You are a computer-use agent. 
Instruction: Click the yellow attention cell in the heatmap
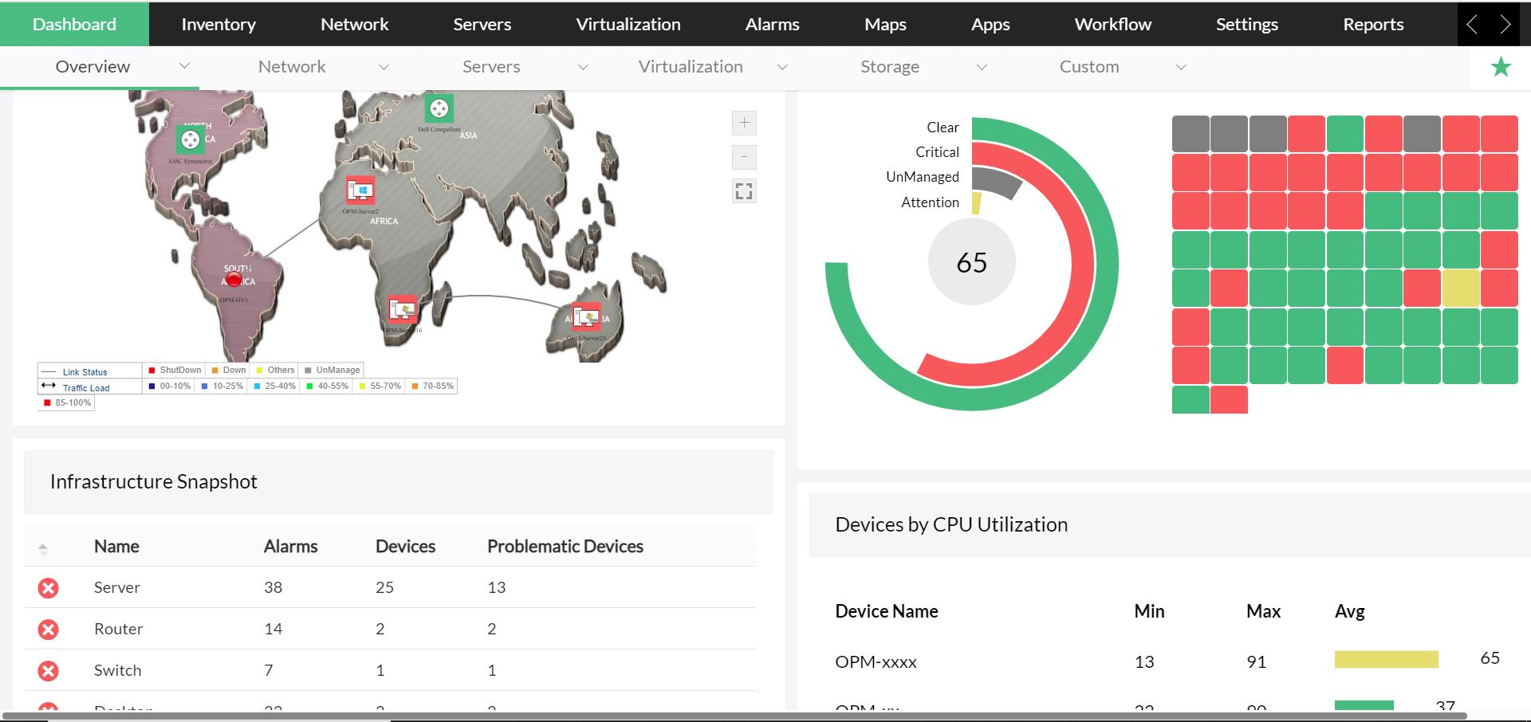coord(1461,288)
